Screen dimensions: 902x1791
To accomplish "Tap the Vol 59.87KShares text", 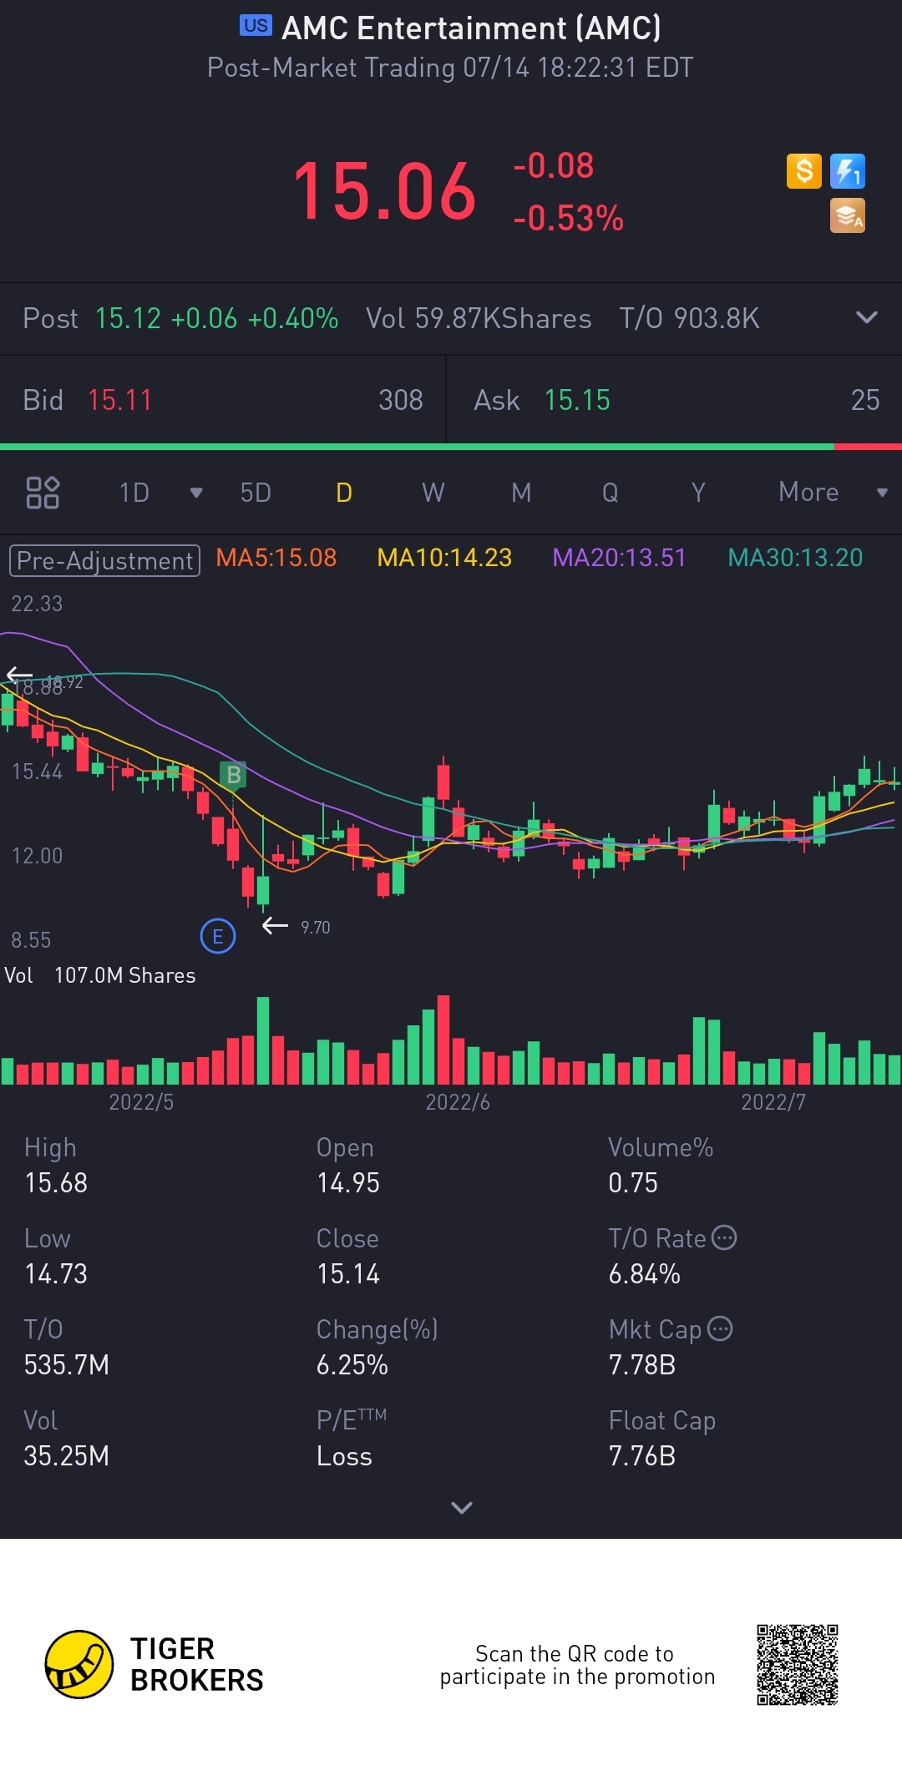I will point(479,318).
